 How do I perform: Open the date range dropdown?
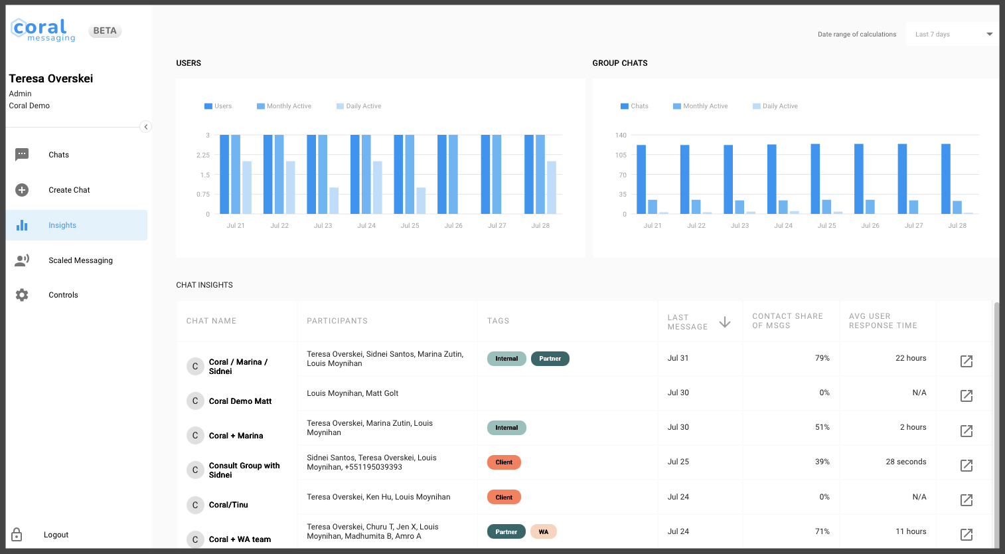(953, 34)
